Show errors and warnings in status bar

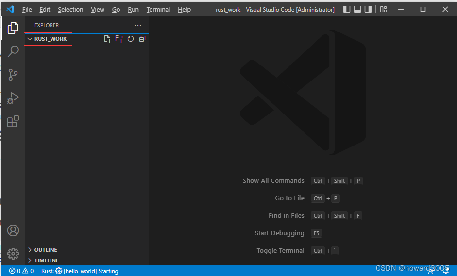(21, 271)
